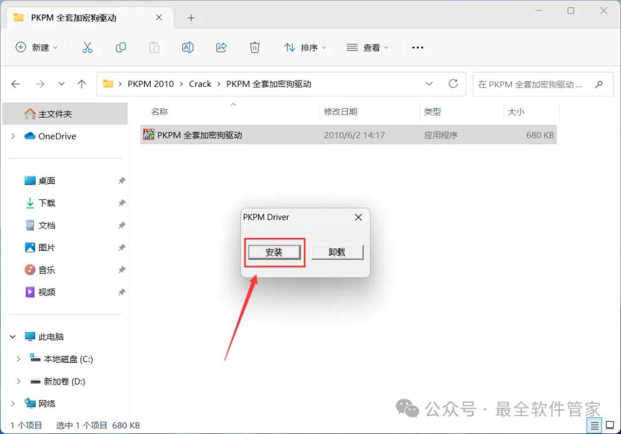
Task: Refresh the current folder
Action: click(x=453, y=84)
